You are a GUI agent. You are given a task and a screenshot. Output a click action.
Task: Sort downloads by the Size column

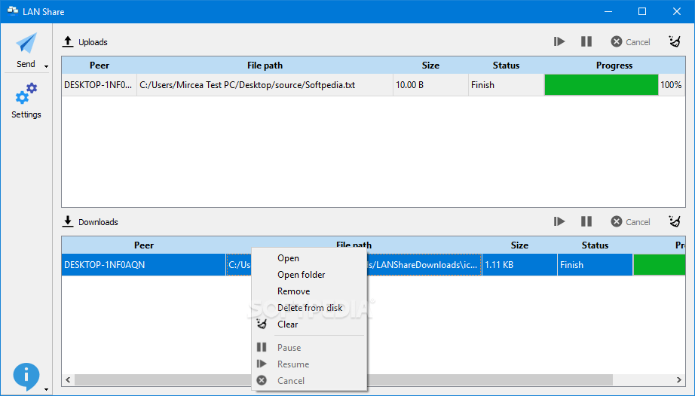coord(519,245)
